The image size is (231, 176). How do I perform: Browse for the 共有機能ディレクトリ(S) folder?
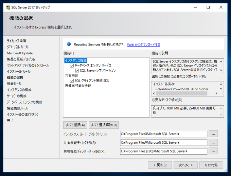pyautogui.click(x=213, y=143)
